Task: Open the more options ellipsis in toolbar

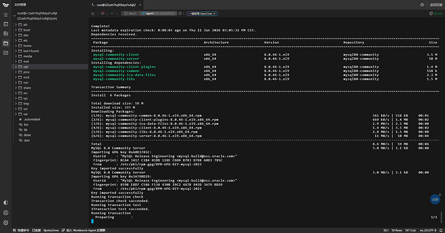Action: click(112, 14)
